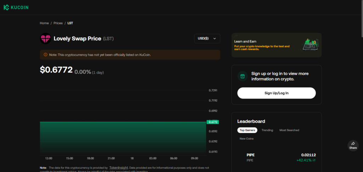
Task: Select the Top Gainers tab
Action: [x=247, y=130]
